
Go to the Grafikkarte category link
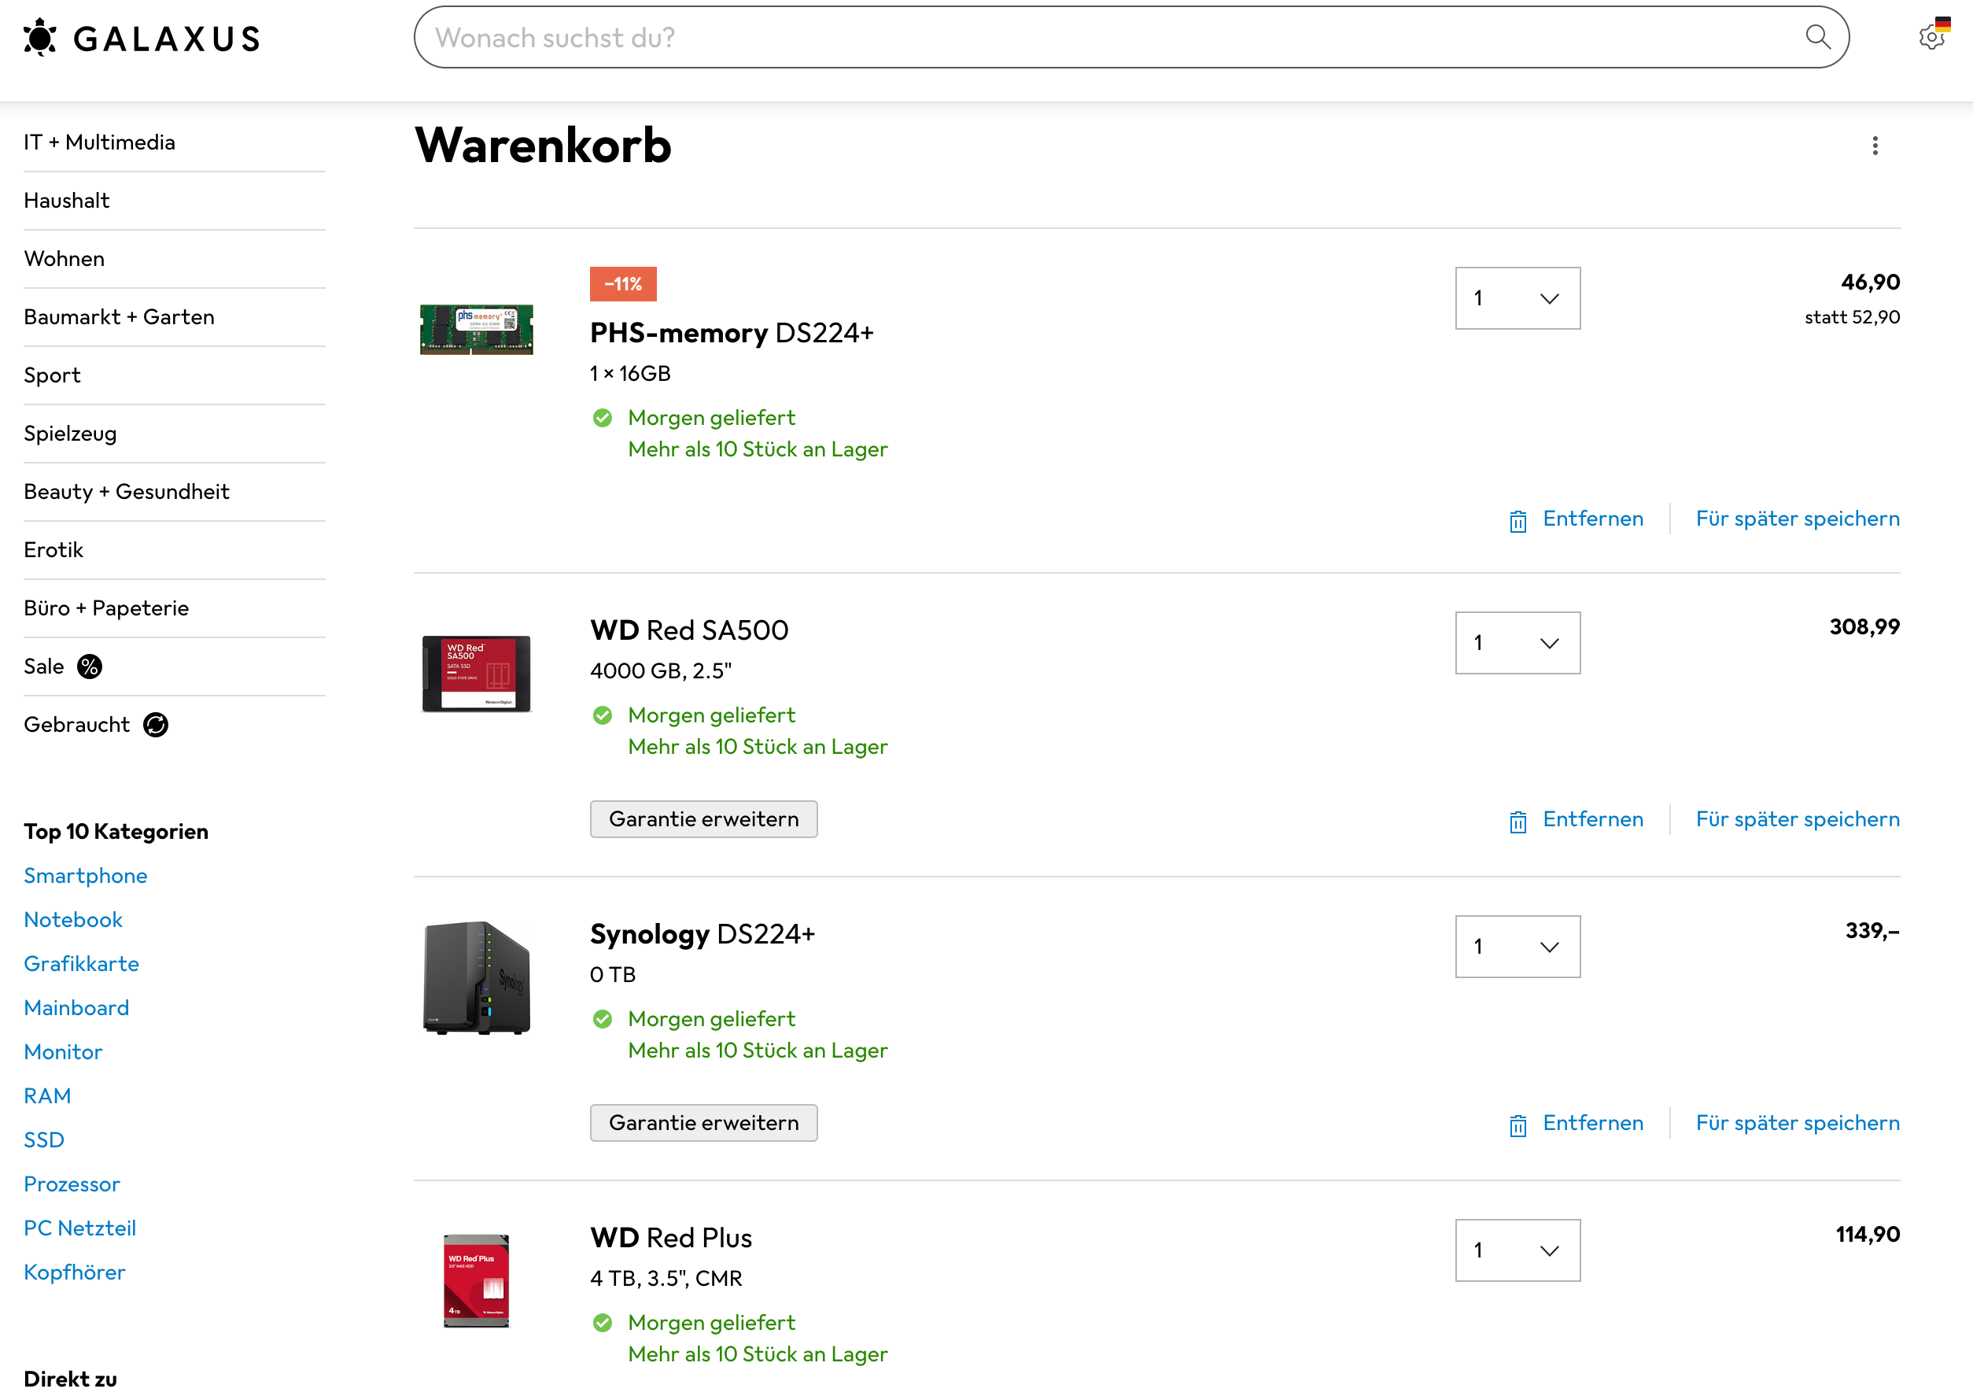tap(82, 964)
